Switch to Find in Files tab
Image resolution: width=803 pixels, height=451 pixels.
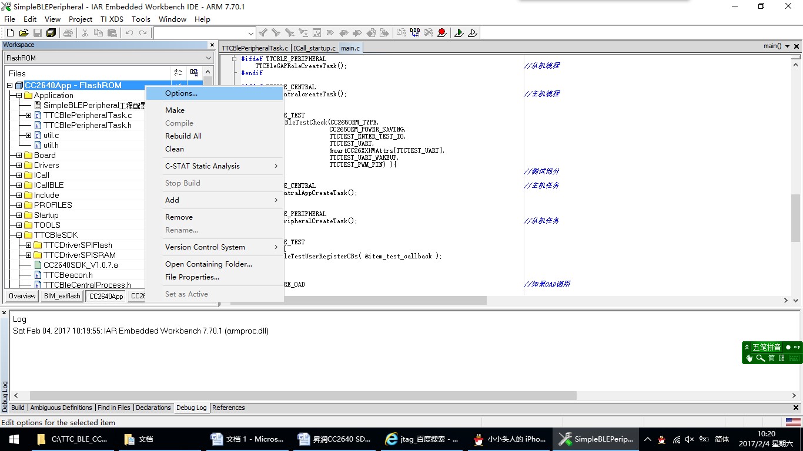coord(114,408)
